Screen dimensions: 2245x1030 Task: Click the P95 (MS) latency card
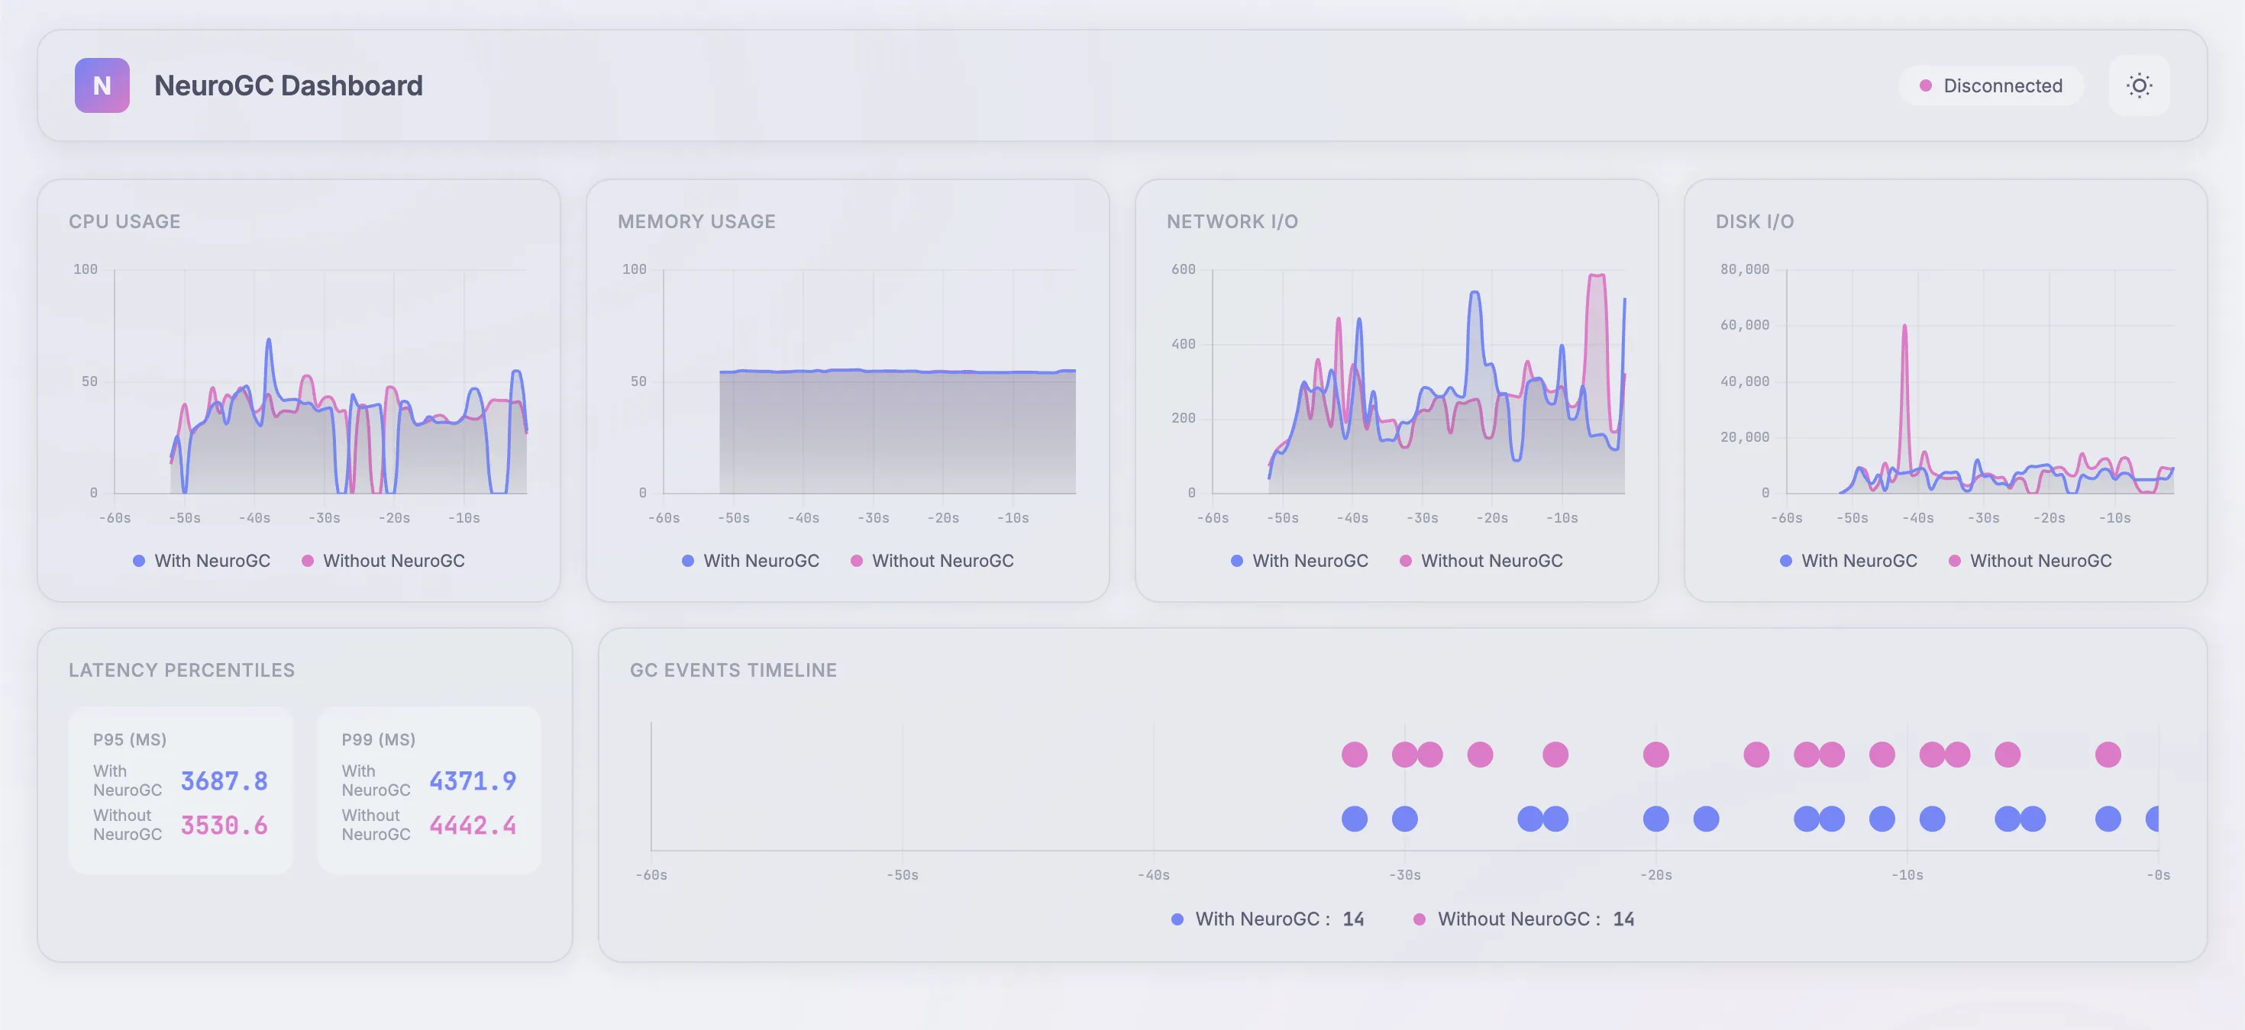(x=180, y=790)
